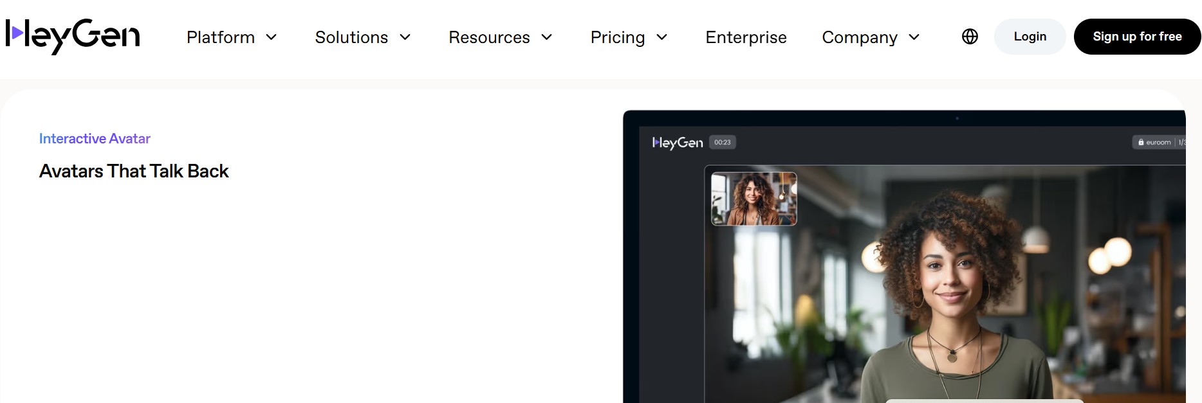
Task: Open the Resources menu
Action: point(489,37)
